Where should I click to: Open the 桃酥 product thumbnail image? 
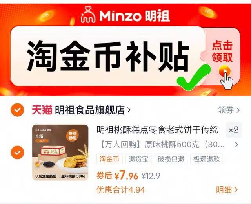click(60, 153)
